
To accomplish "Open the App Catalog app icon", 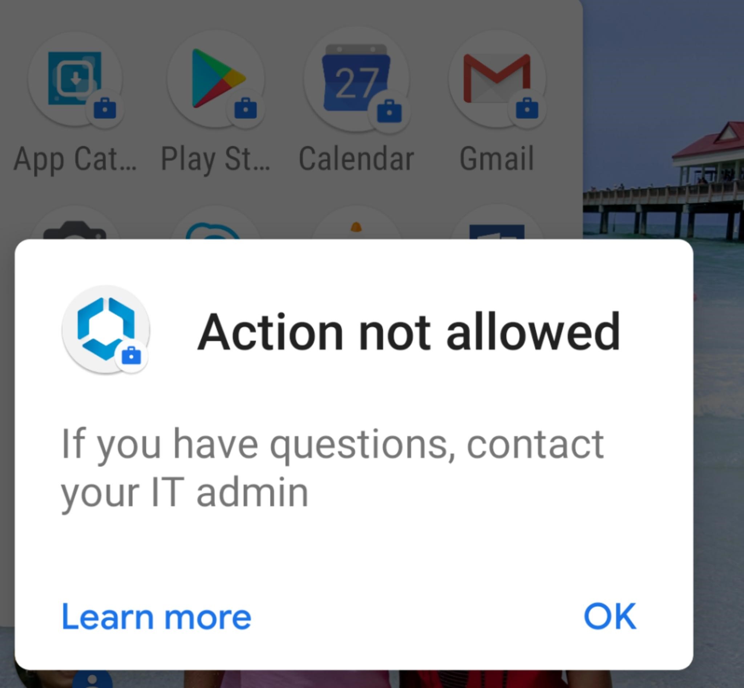I will [75, 79].
